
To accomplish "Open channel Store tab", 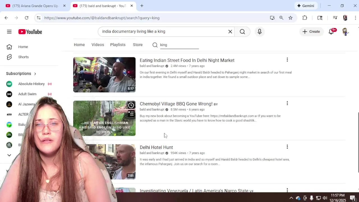I will coord(138,45).
